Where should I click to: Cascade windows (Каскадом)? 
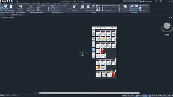[x=143, y=10]
